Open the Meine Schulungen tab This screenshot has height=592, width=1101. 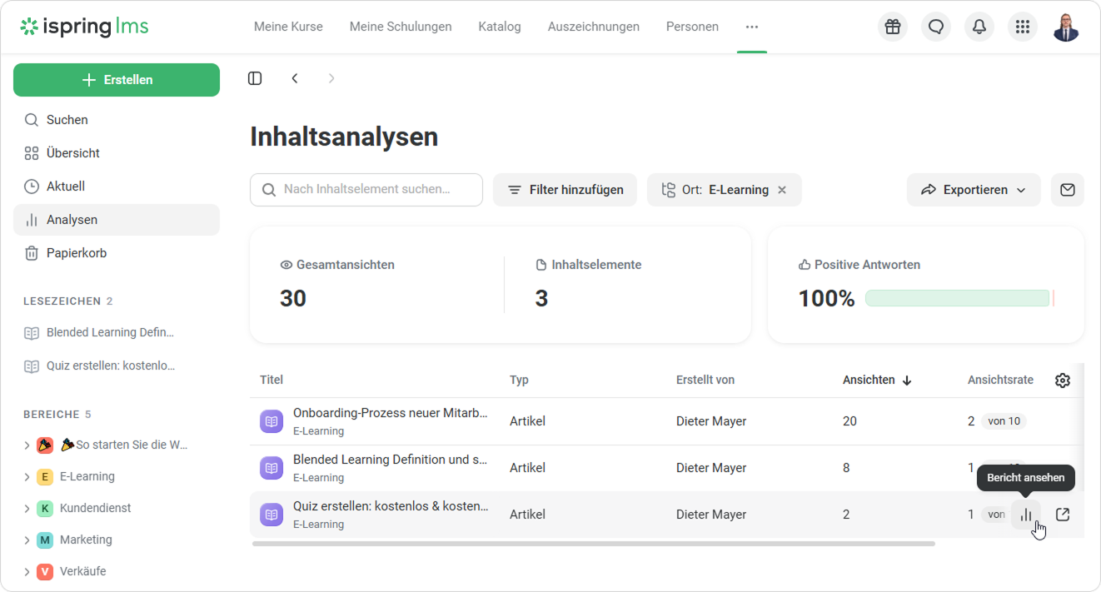click(x=401, y=27)
